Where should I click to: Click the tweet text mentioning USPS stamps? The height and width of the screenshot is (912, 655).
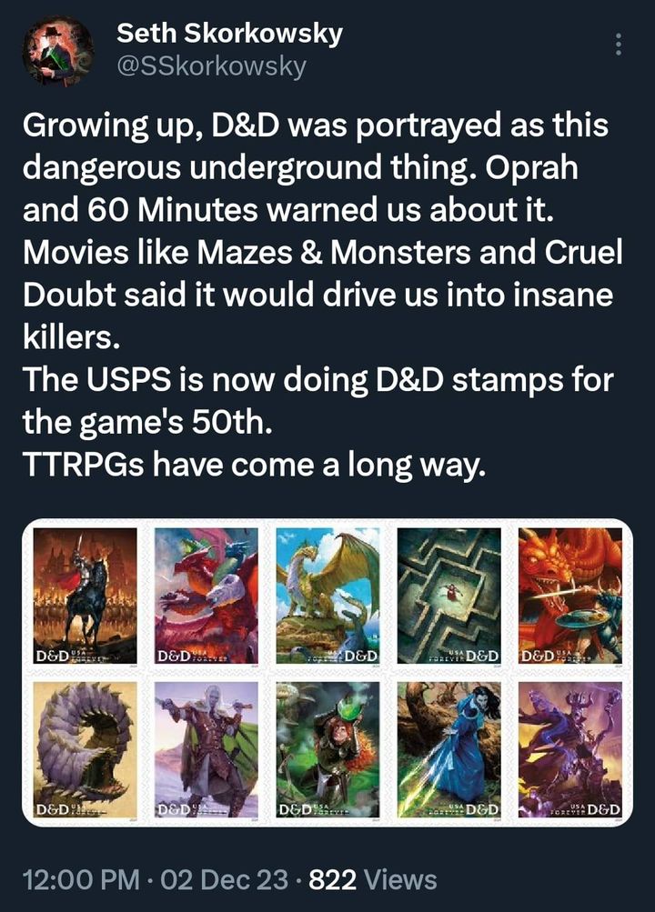tap(318, 401)
